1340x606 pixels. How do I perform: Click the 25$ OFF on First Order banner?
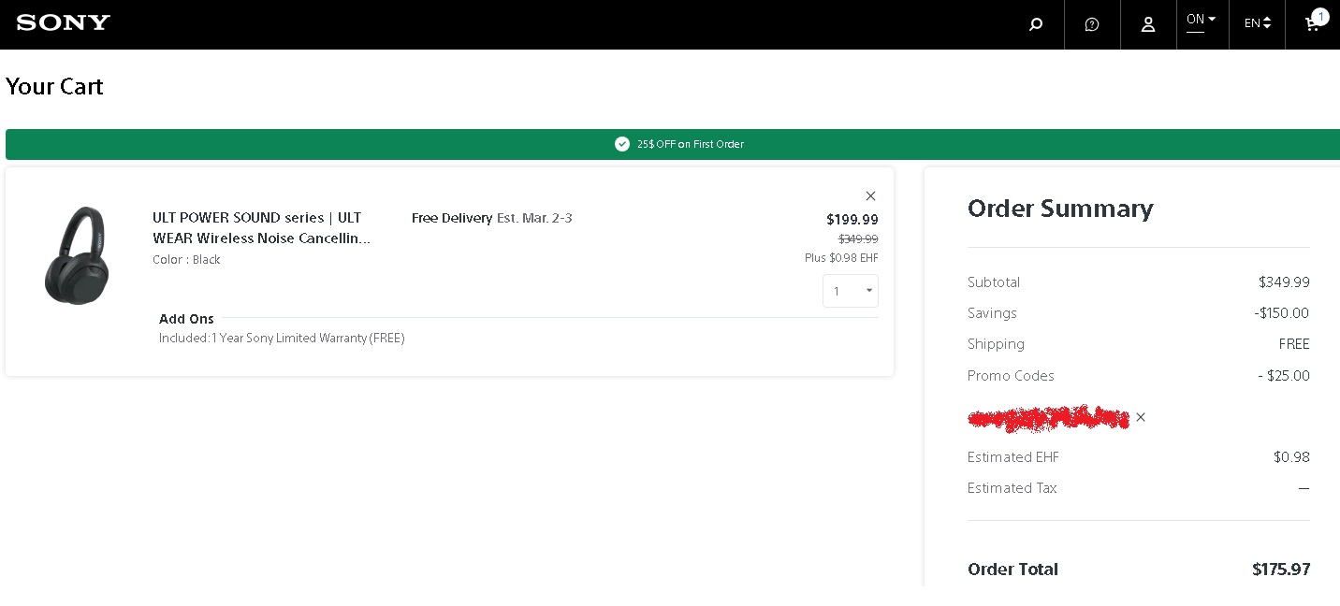coord(691,144)
